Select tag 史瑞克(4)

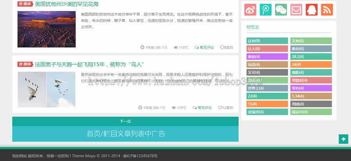click(x=267, y=112)
